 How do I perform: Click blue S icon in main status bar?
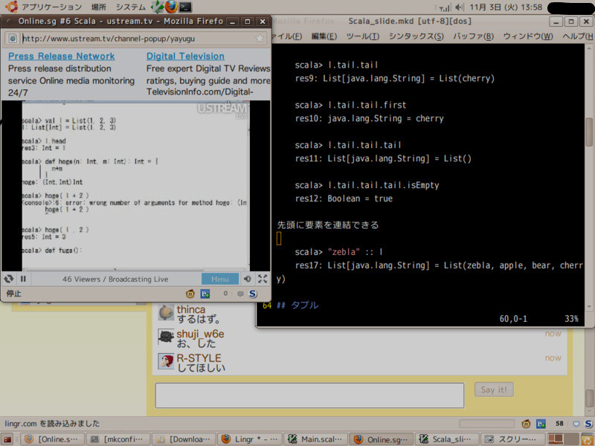(588, 424)
